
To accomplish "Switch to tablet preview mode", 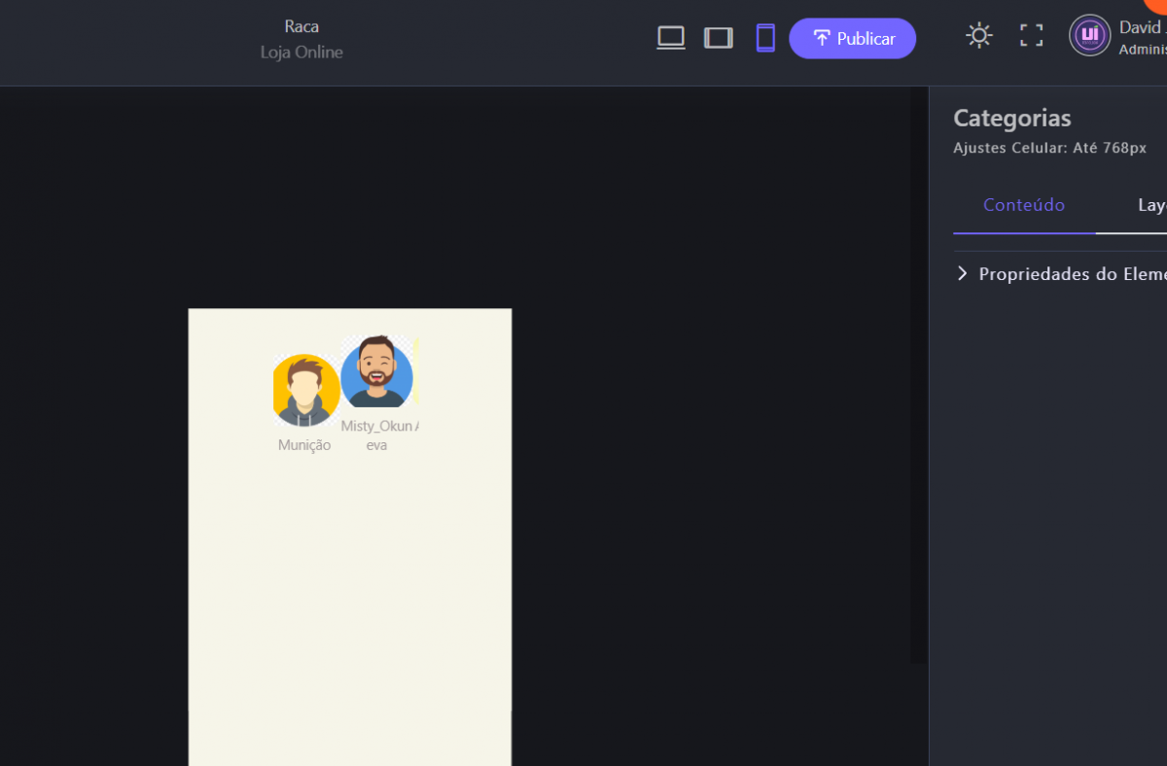I will point(719,38).
